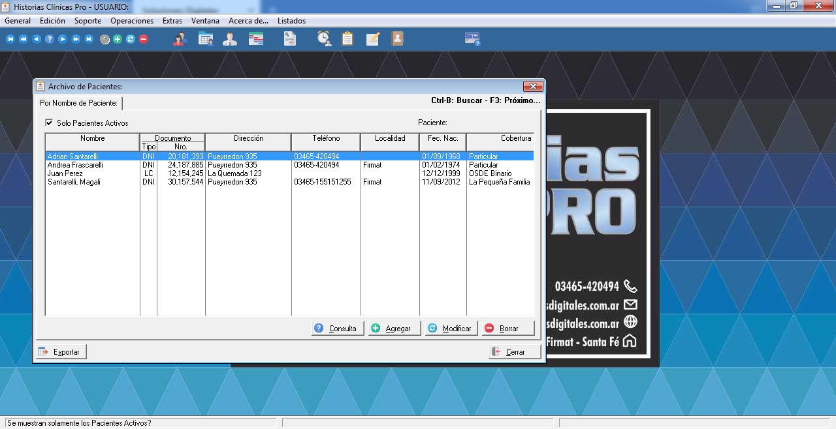836x429 pixels.
Task: Sort by the Nombre column header
Action: (92, 138)
